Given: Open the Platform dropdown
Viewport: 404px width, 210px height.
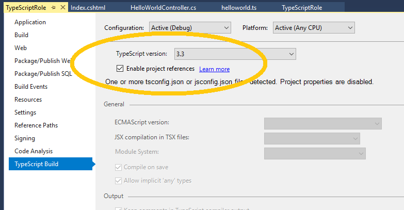Looking at the screenshot, I should 314,27.
